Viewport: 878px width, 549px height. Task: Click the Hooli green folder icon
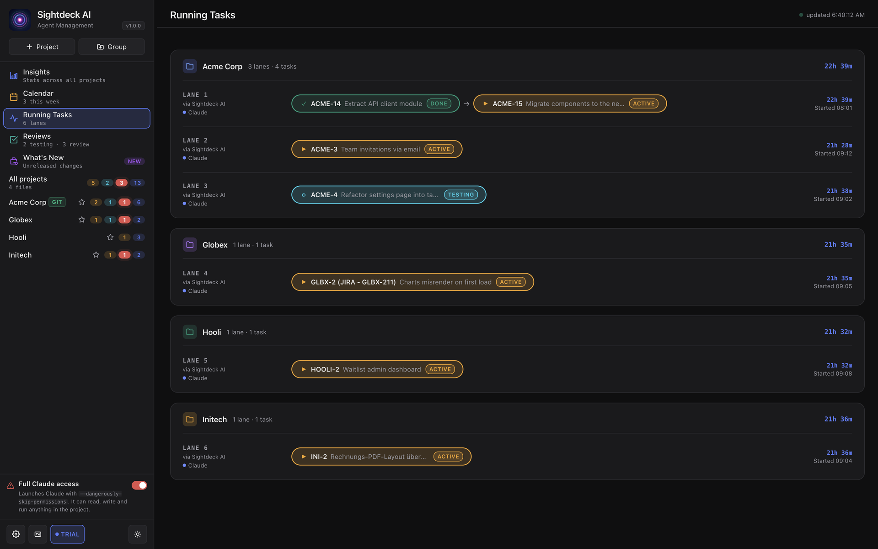(190, 332)
